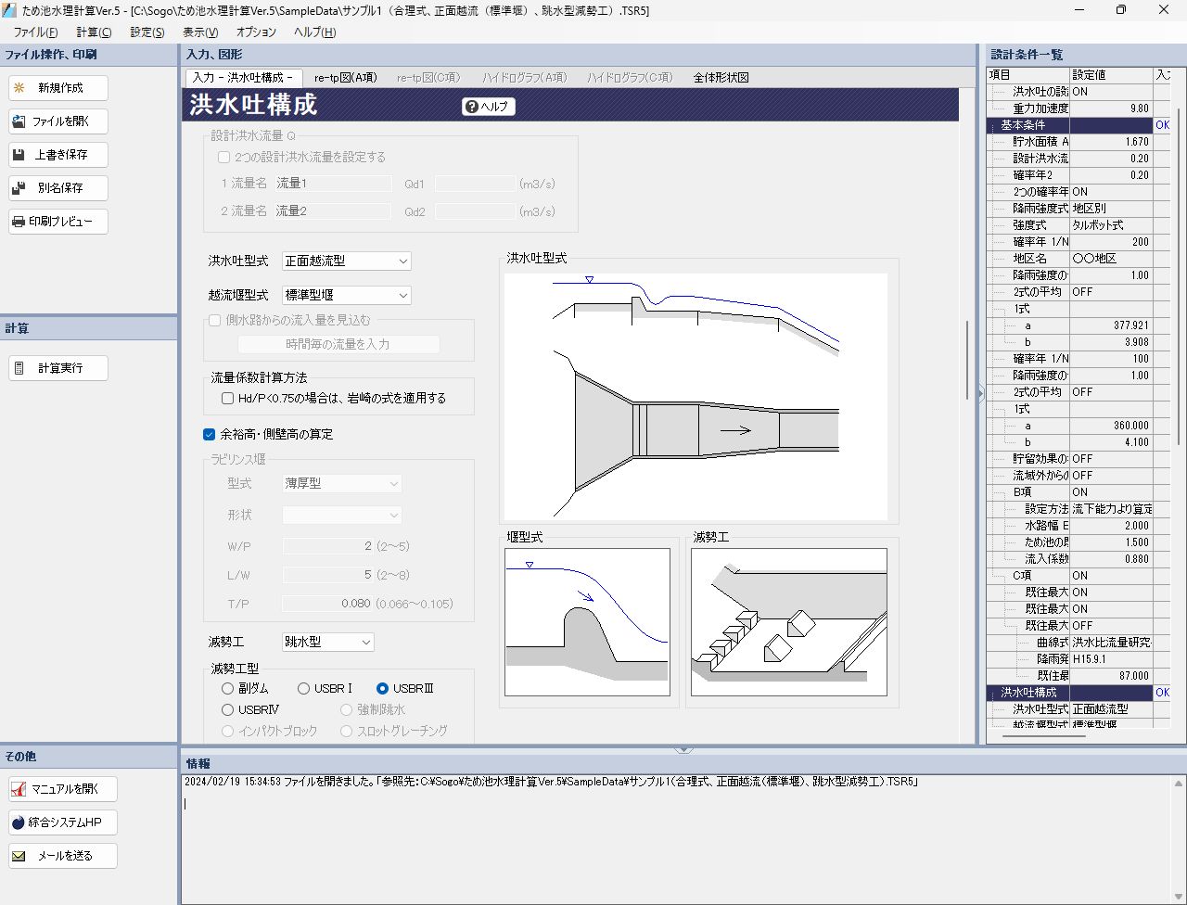Open the 表示(V) menu
This screenshot has height=905, width=1187.
[x=201, y=32]
